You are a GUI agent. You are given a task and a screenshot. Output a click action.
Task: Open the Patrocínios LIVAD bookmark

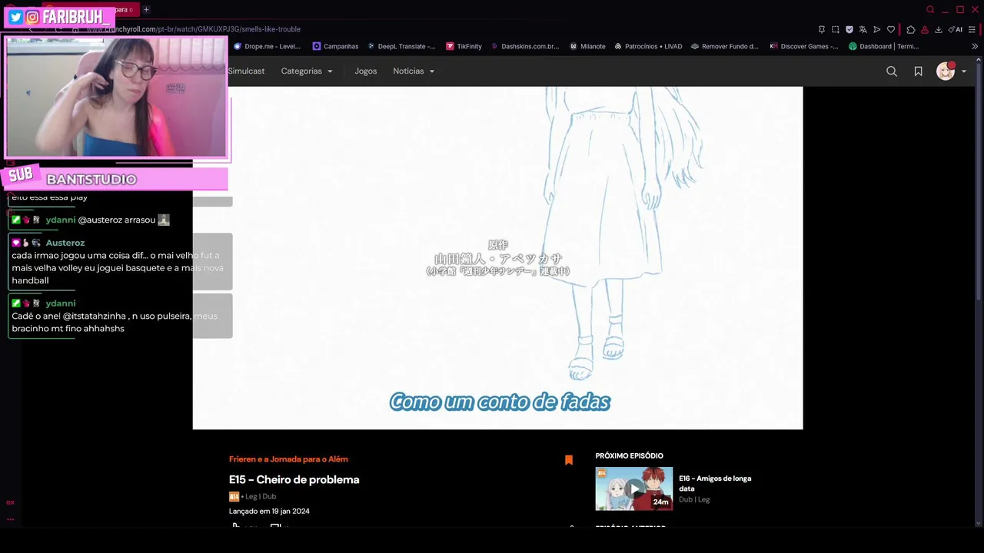(648, 46)
